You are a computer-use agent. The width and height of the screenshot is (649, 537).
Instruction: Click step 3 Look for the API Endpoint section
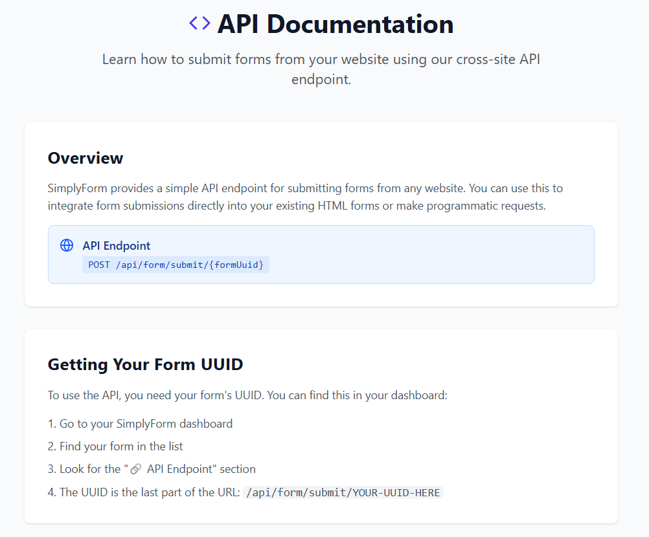[152, 469]
